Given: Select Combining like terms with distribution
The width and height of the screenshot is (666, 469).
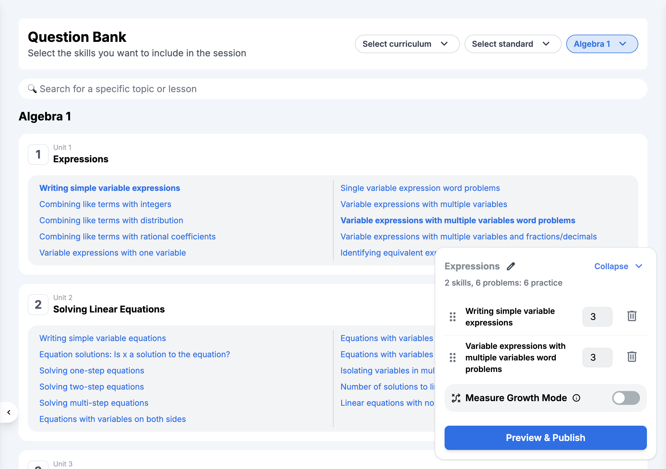Looking at the screenshot, I should coord(111,220).
